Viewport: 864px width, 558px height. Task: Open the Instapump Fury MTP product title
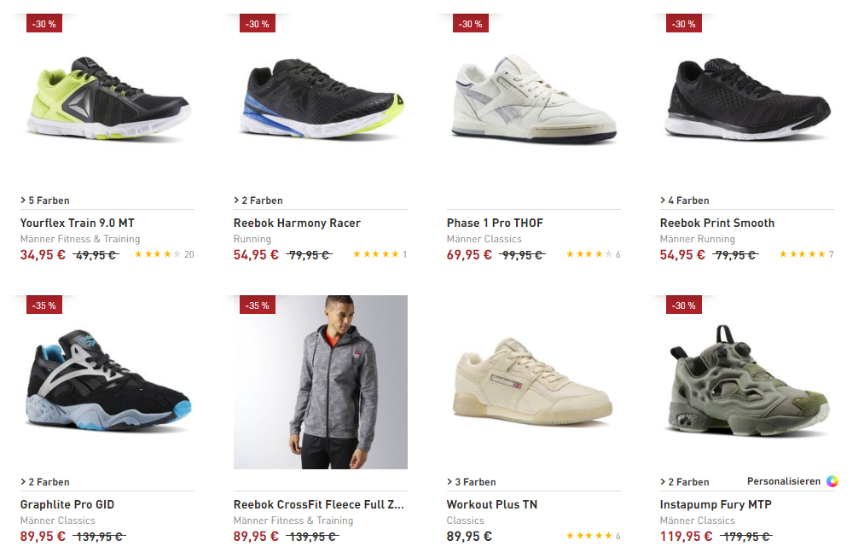716,504
